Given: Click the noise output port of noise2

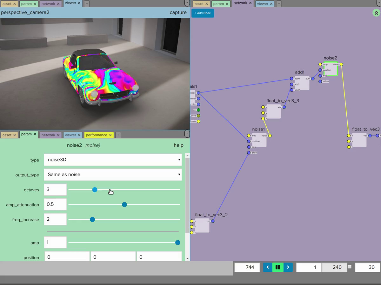Looking at the screenshot, I should tap(341, 64).
